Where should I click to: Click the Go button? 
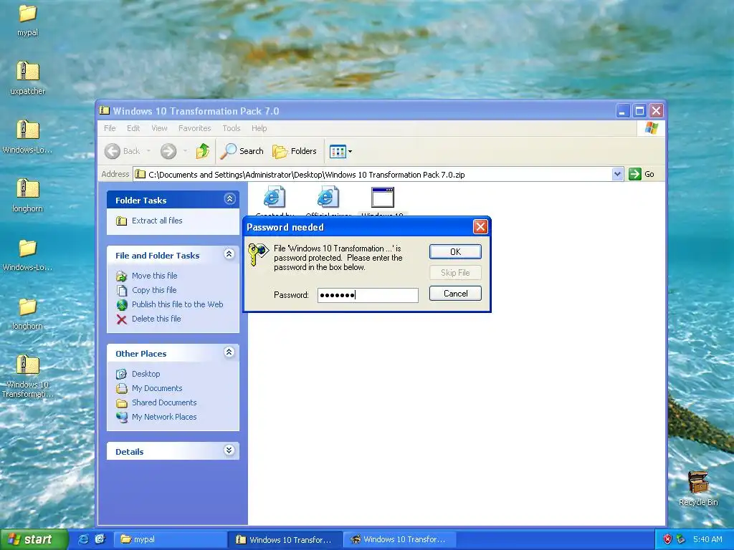tap(642, 174)
